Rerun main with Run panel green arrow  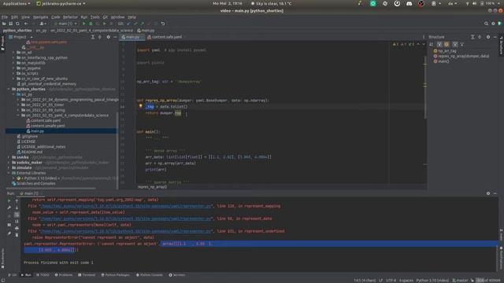pos(9,201)
